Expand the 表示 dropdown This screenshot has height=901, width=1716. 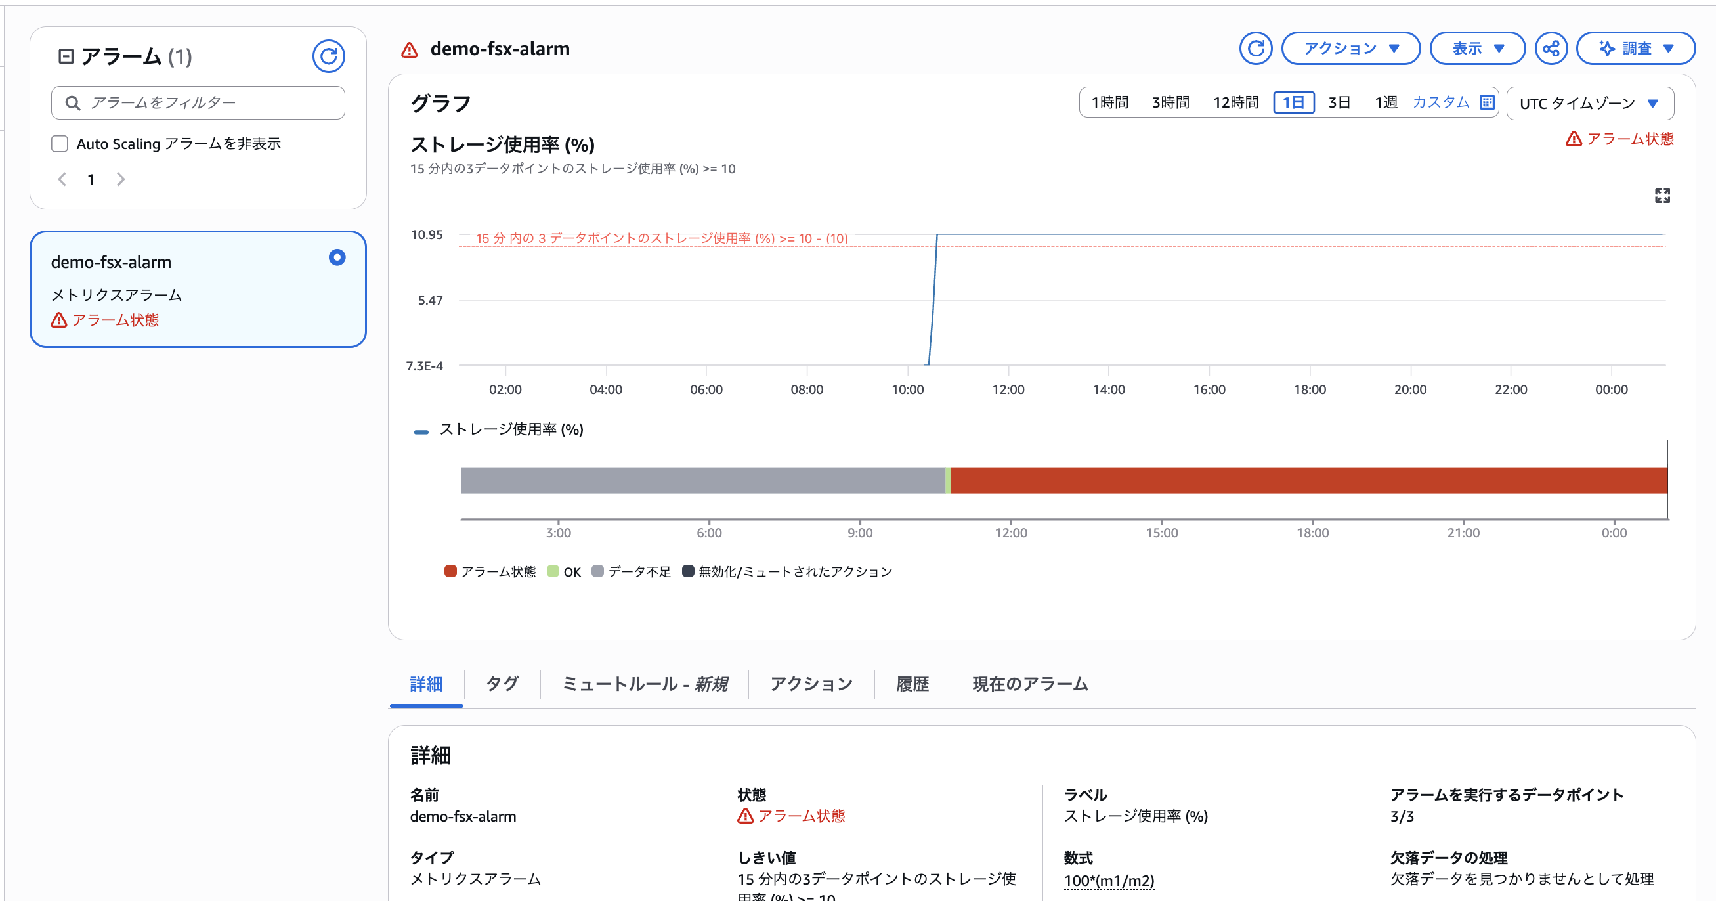[1477, 49]
